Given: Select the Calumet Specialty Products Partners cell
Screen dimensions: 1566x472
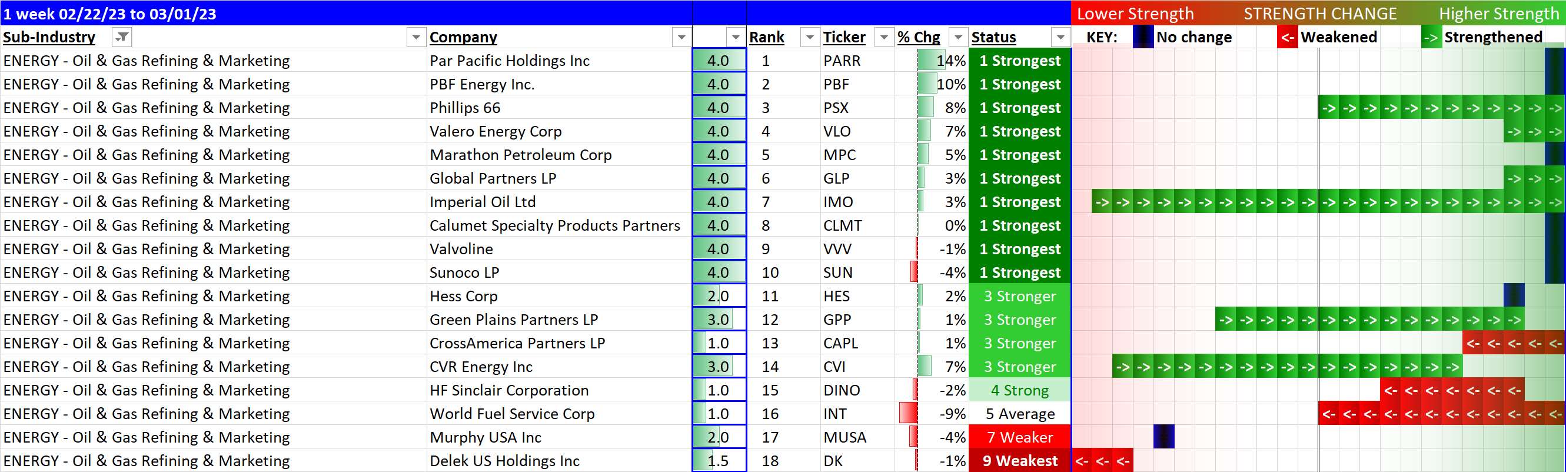Looking at the screenshot, I should [558, 225].
